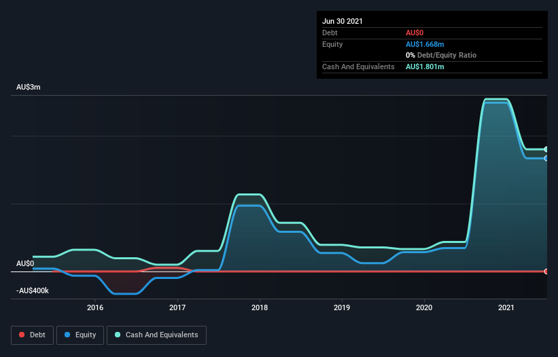Click the Debt value AU$0 in tooltip
558x357 pixels.
click(415, 33)
